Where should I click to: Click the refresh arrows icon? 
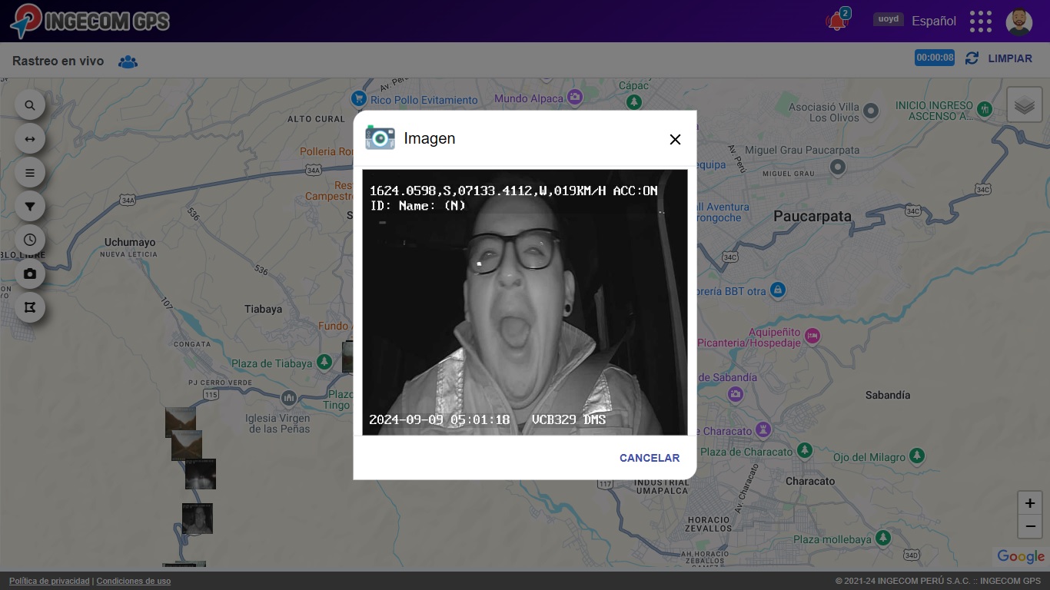pyautogui.click(x=972, y=58)
